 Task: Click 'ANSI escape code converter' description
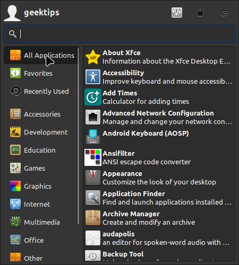click(147, 162)
